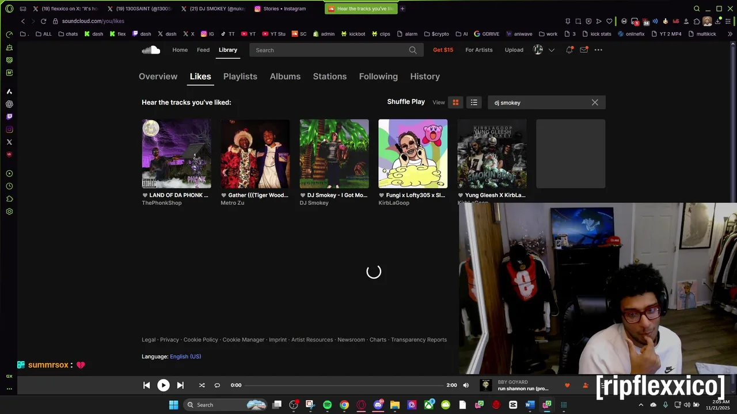
Task: Switch to list view of likes
Action: coord(474,102)
